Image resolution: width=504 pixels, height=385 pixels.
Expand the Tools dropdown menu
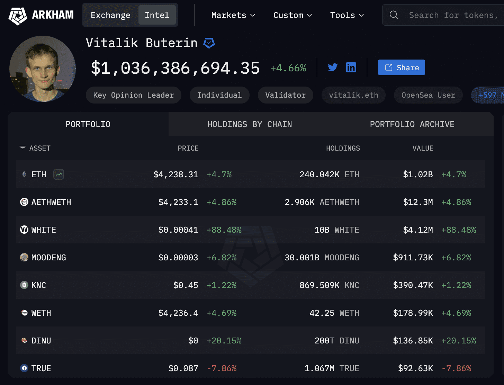tap(347, 15)
